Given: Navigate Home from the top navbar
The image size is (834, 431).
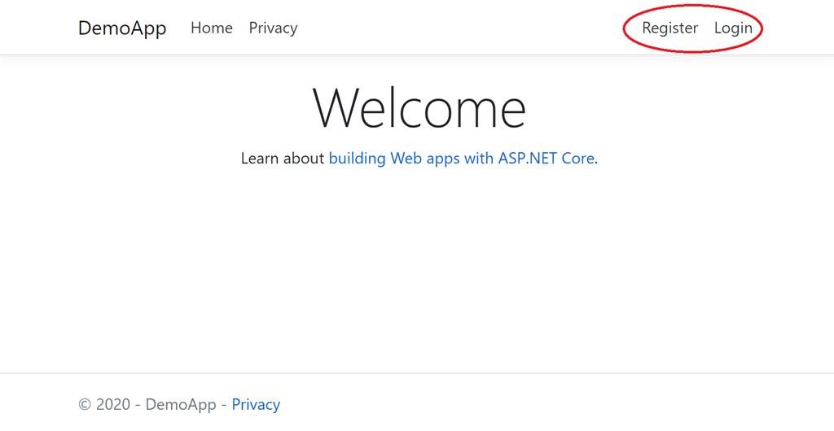Looking at the screenshot, I should click(212, 28).
